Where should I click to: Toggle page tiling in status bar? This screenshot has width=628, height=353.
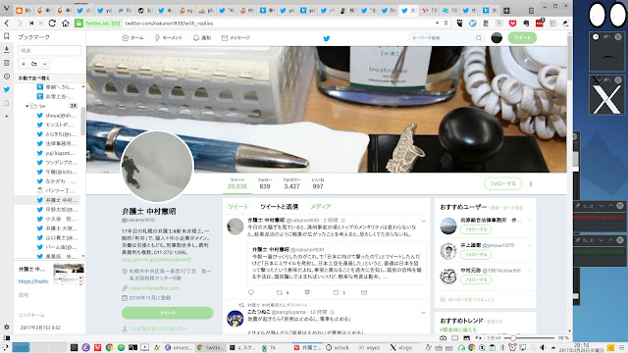[454, 338]
